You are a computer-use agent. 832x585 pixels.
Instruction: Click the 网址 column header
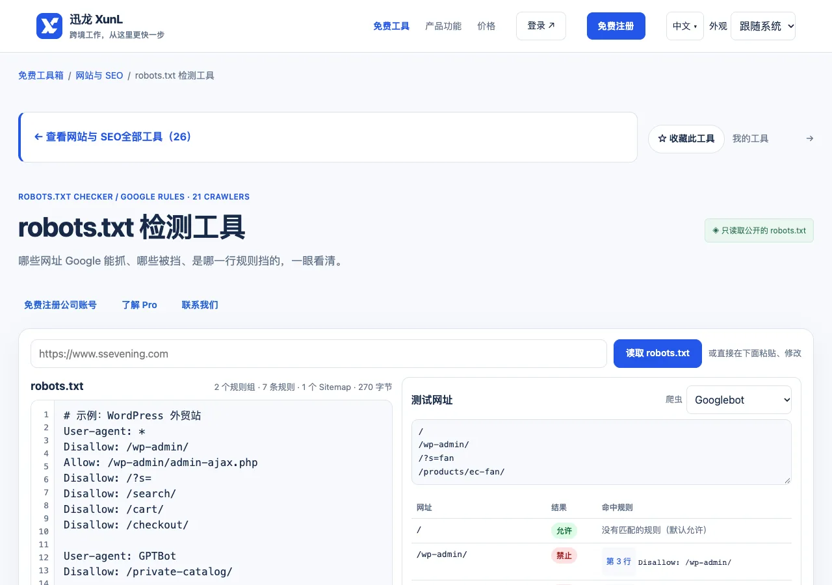click(424, 507)
